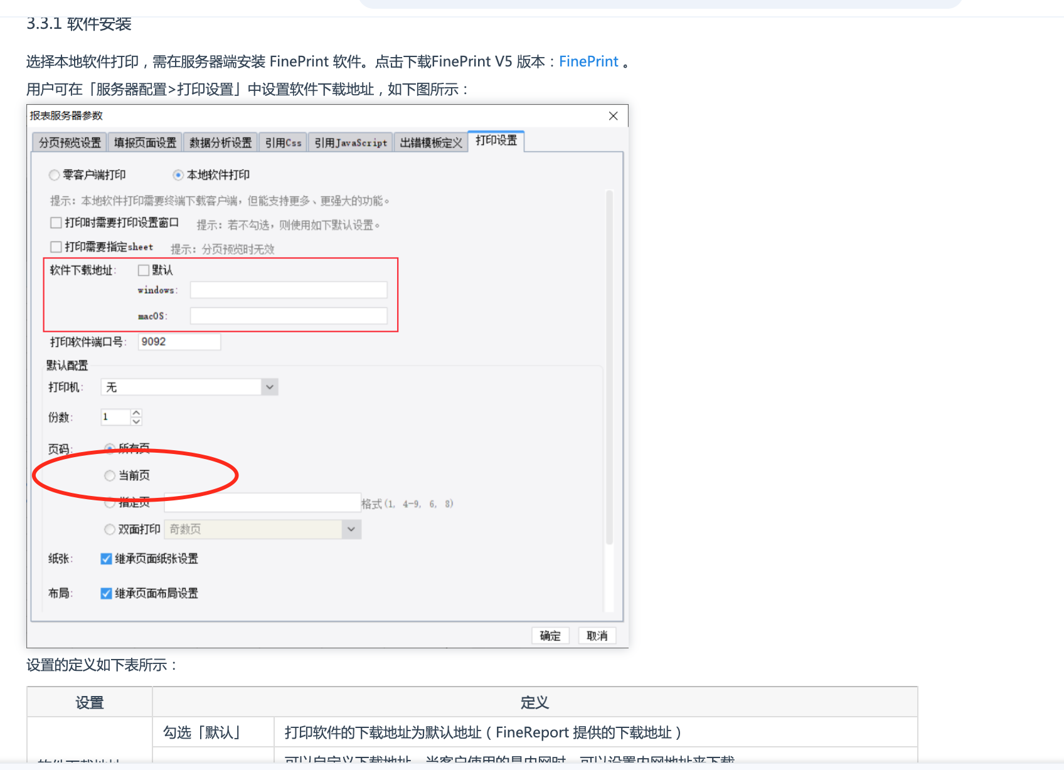Select the 指定页 page radio button
Screen dimensions: 1064x770
point(110,503)
